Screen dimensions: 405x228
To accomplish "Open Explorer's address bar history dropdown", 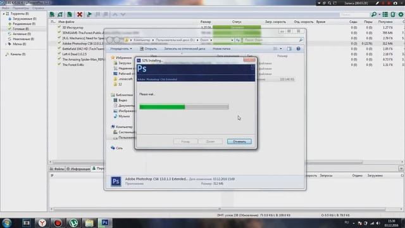I will [232, 40].
